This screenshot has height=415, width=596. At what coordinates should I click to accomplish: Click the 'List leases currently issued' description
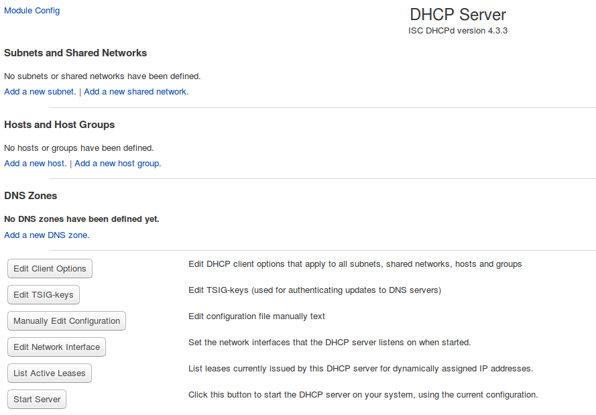pyautogui.click(x=361, y=369)
